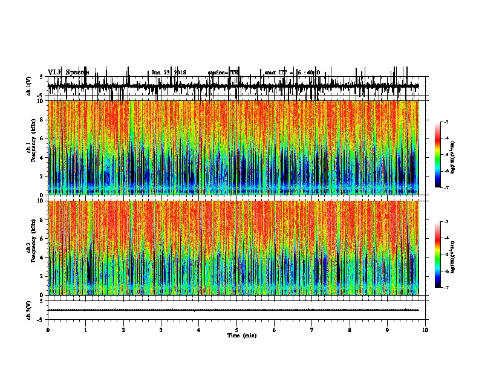Click the ch.1(V) waveform axis label

point(28,86)
